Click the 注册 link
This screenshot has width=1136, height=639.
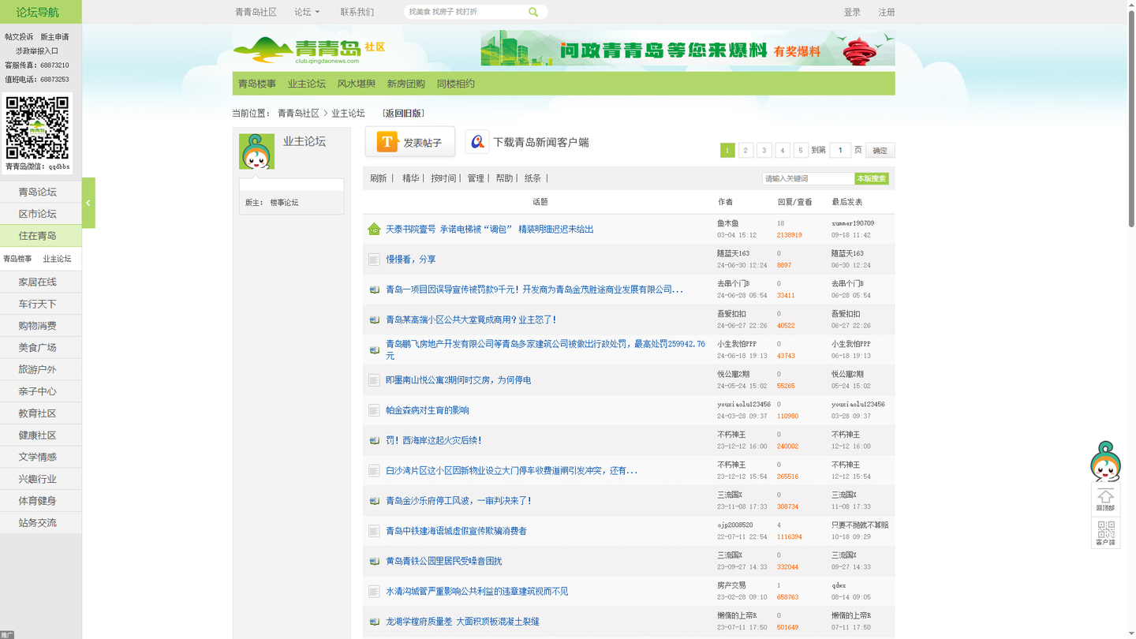(x=887, y=12)
